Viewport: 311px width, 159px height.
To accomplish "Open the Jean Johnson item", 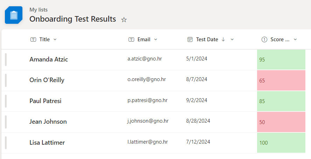I will [48, 122].
